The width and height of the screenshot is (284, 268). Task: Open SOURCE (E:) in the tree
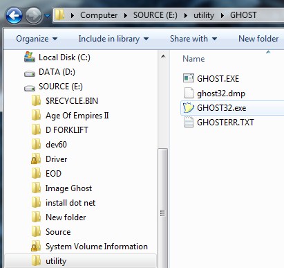(x=61, y=87)
